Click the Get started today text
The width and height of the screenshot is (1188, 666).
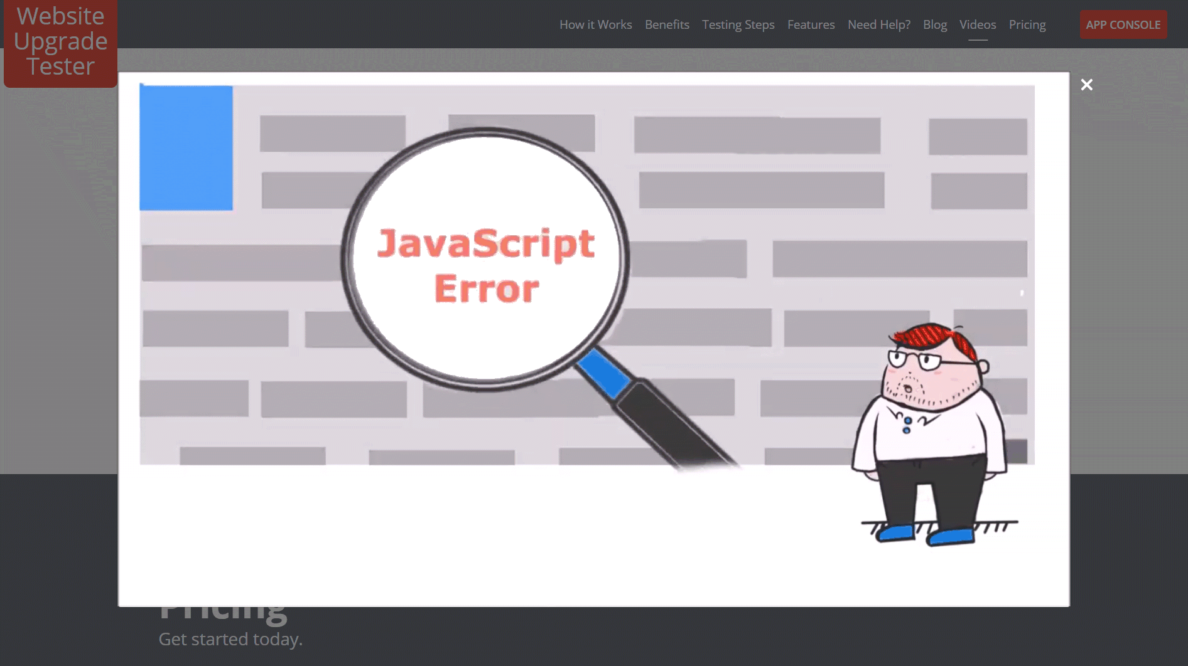(x=230, y=640)
